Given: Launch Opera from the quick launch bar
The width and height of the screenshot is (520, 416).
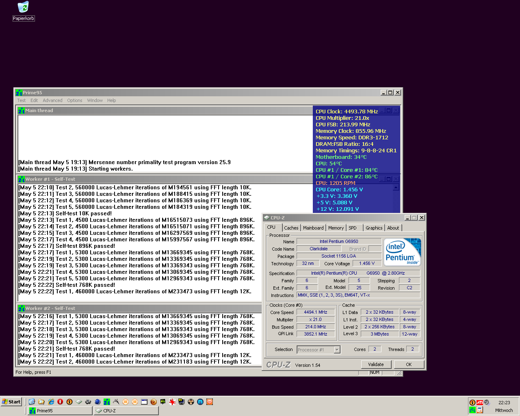Looking at the screenshot, I should 60,402.
